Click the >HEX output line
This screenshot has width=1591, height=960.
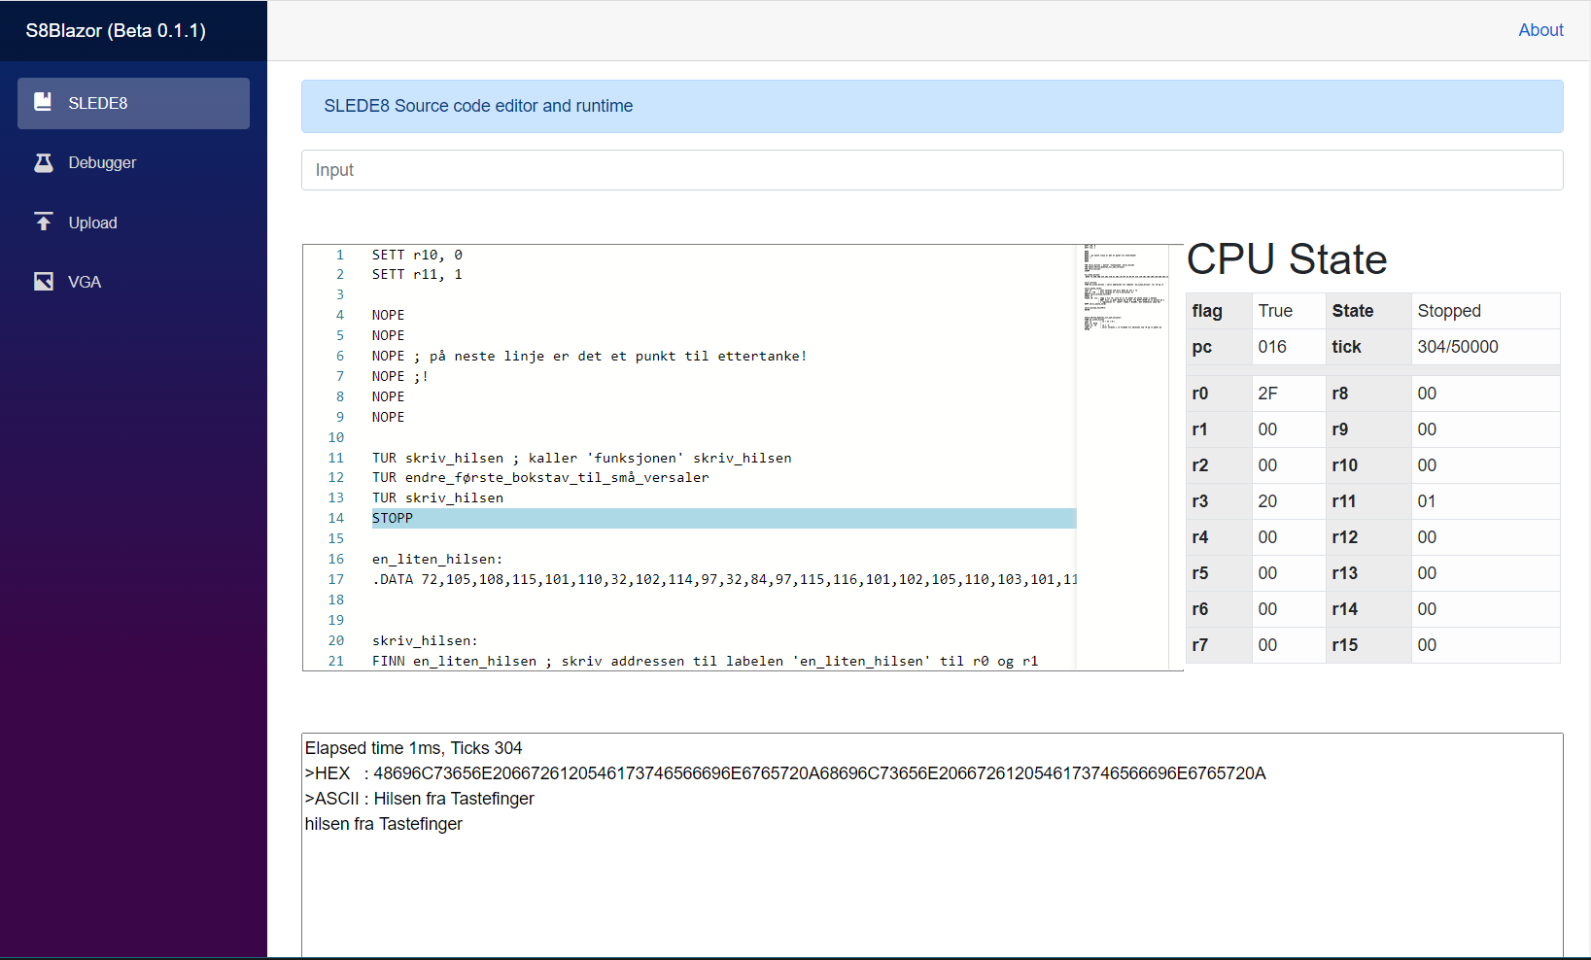coord(785,773)
